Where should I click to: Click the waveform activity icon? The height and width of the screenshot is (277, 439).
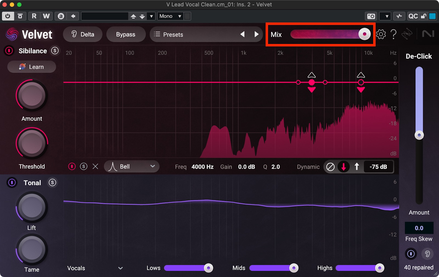click(x=399, y=16)
